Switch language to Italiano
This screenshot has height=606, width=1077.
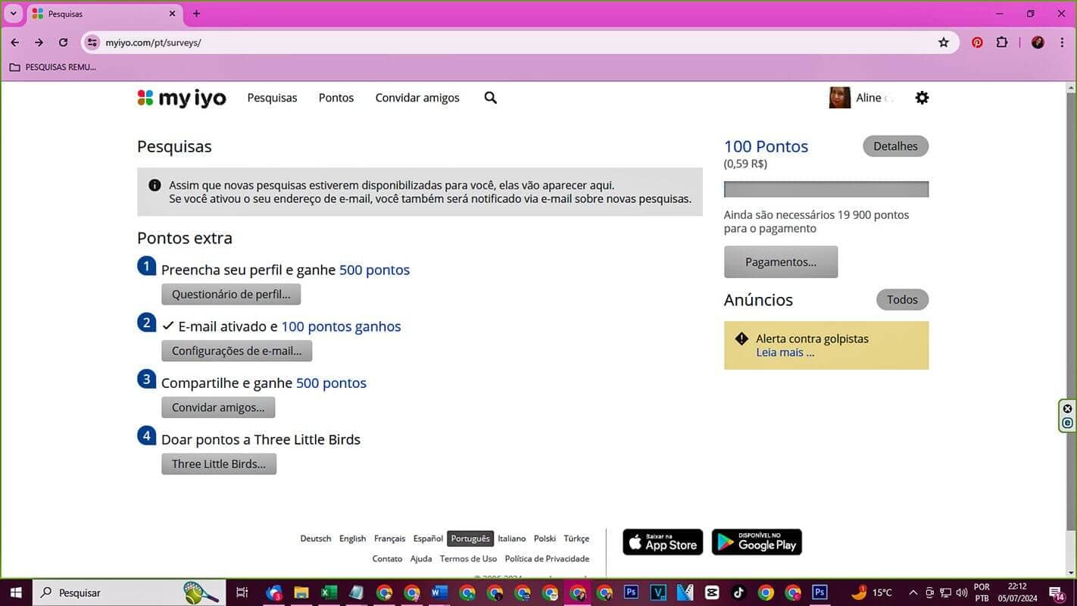512,539
